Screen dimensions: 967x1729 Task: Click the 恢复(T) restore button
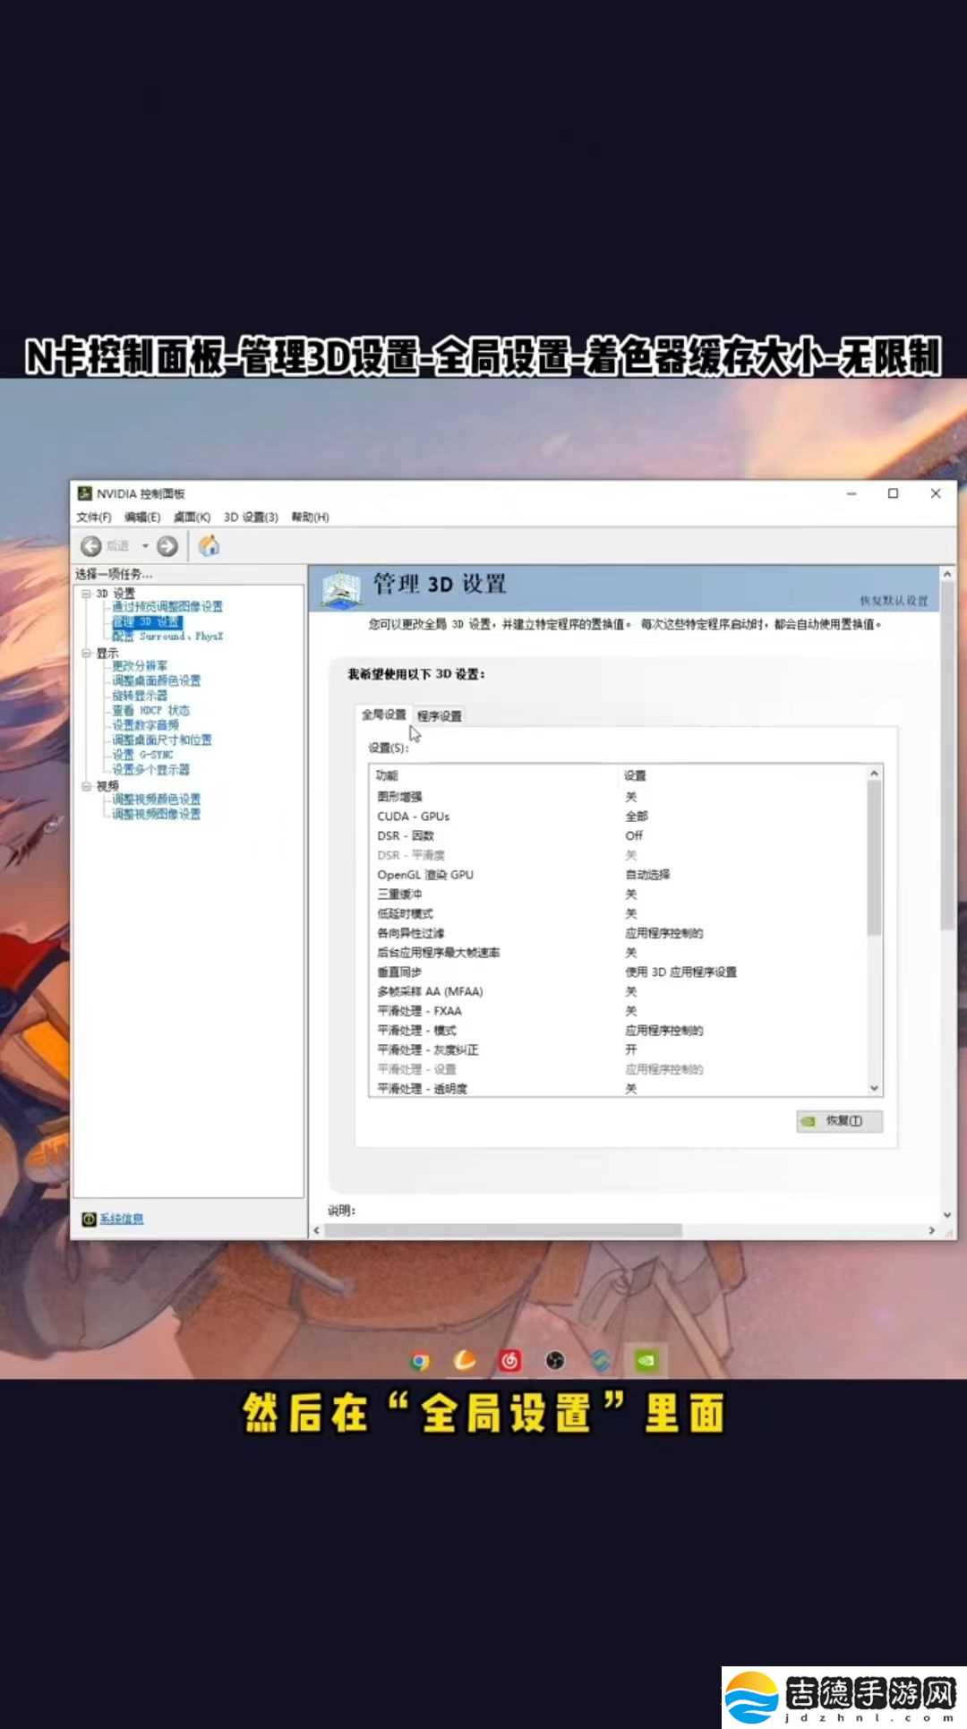pyautogui.click(x=840, y=1121)
